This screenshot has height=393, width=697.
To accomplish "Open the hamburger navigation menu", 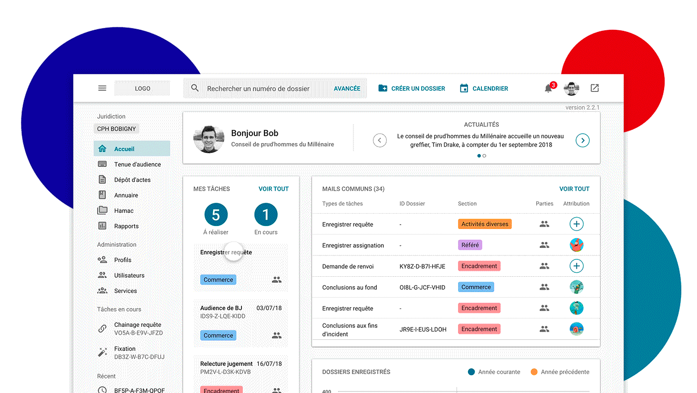I will tap(102, 88).
